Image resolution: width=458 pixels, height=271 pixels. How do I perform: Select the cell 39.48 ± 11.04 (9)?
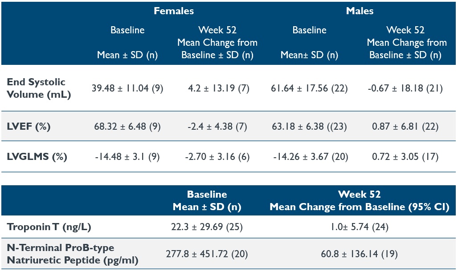click(127, 88)
